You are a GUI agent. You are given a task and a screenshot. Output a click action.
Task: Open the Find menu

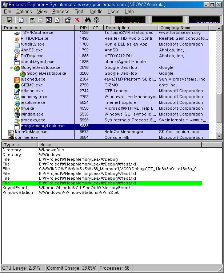[79, 12]
